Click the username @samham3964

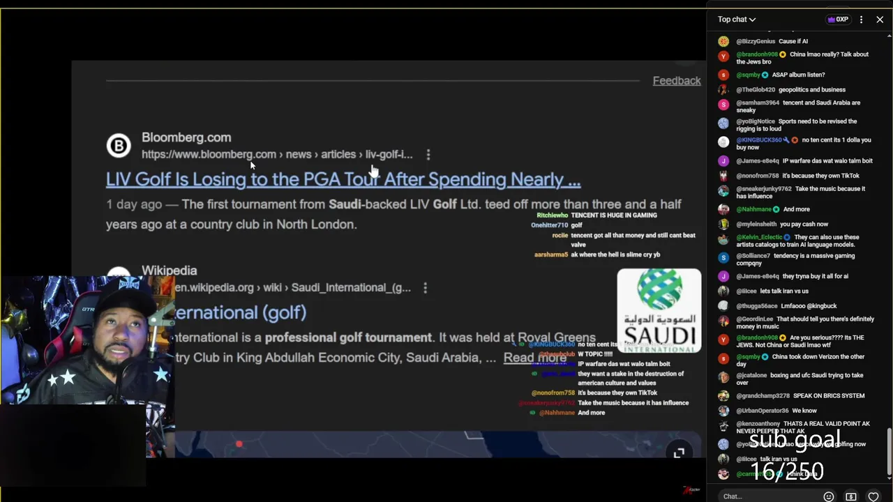point(758,102)
